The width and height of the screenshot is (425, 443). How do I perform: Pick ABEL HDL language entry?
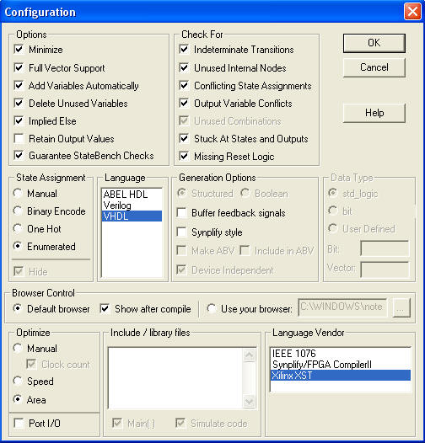coord(132,195)
